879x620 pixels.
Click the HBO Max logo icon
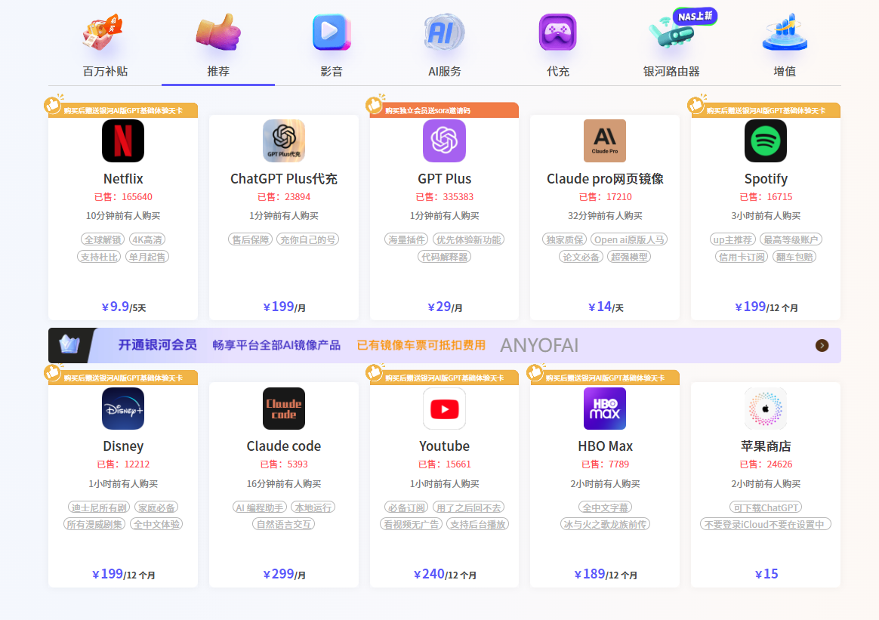point(605,409)
